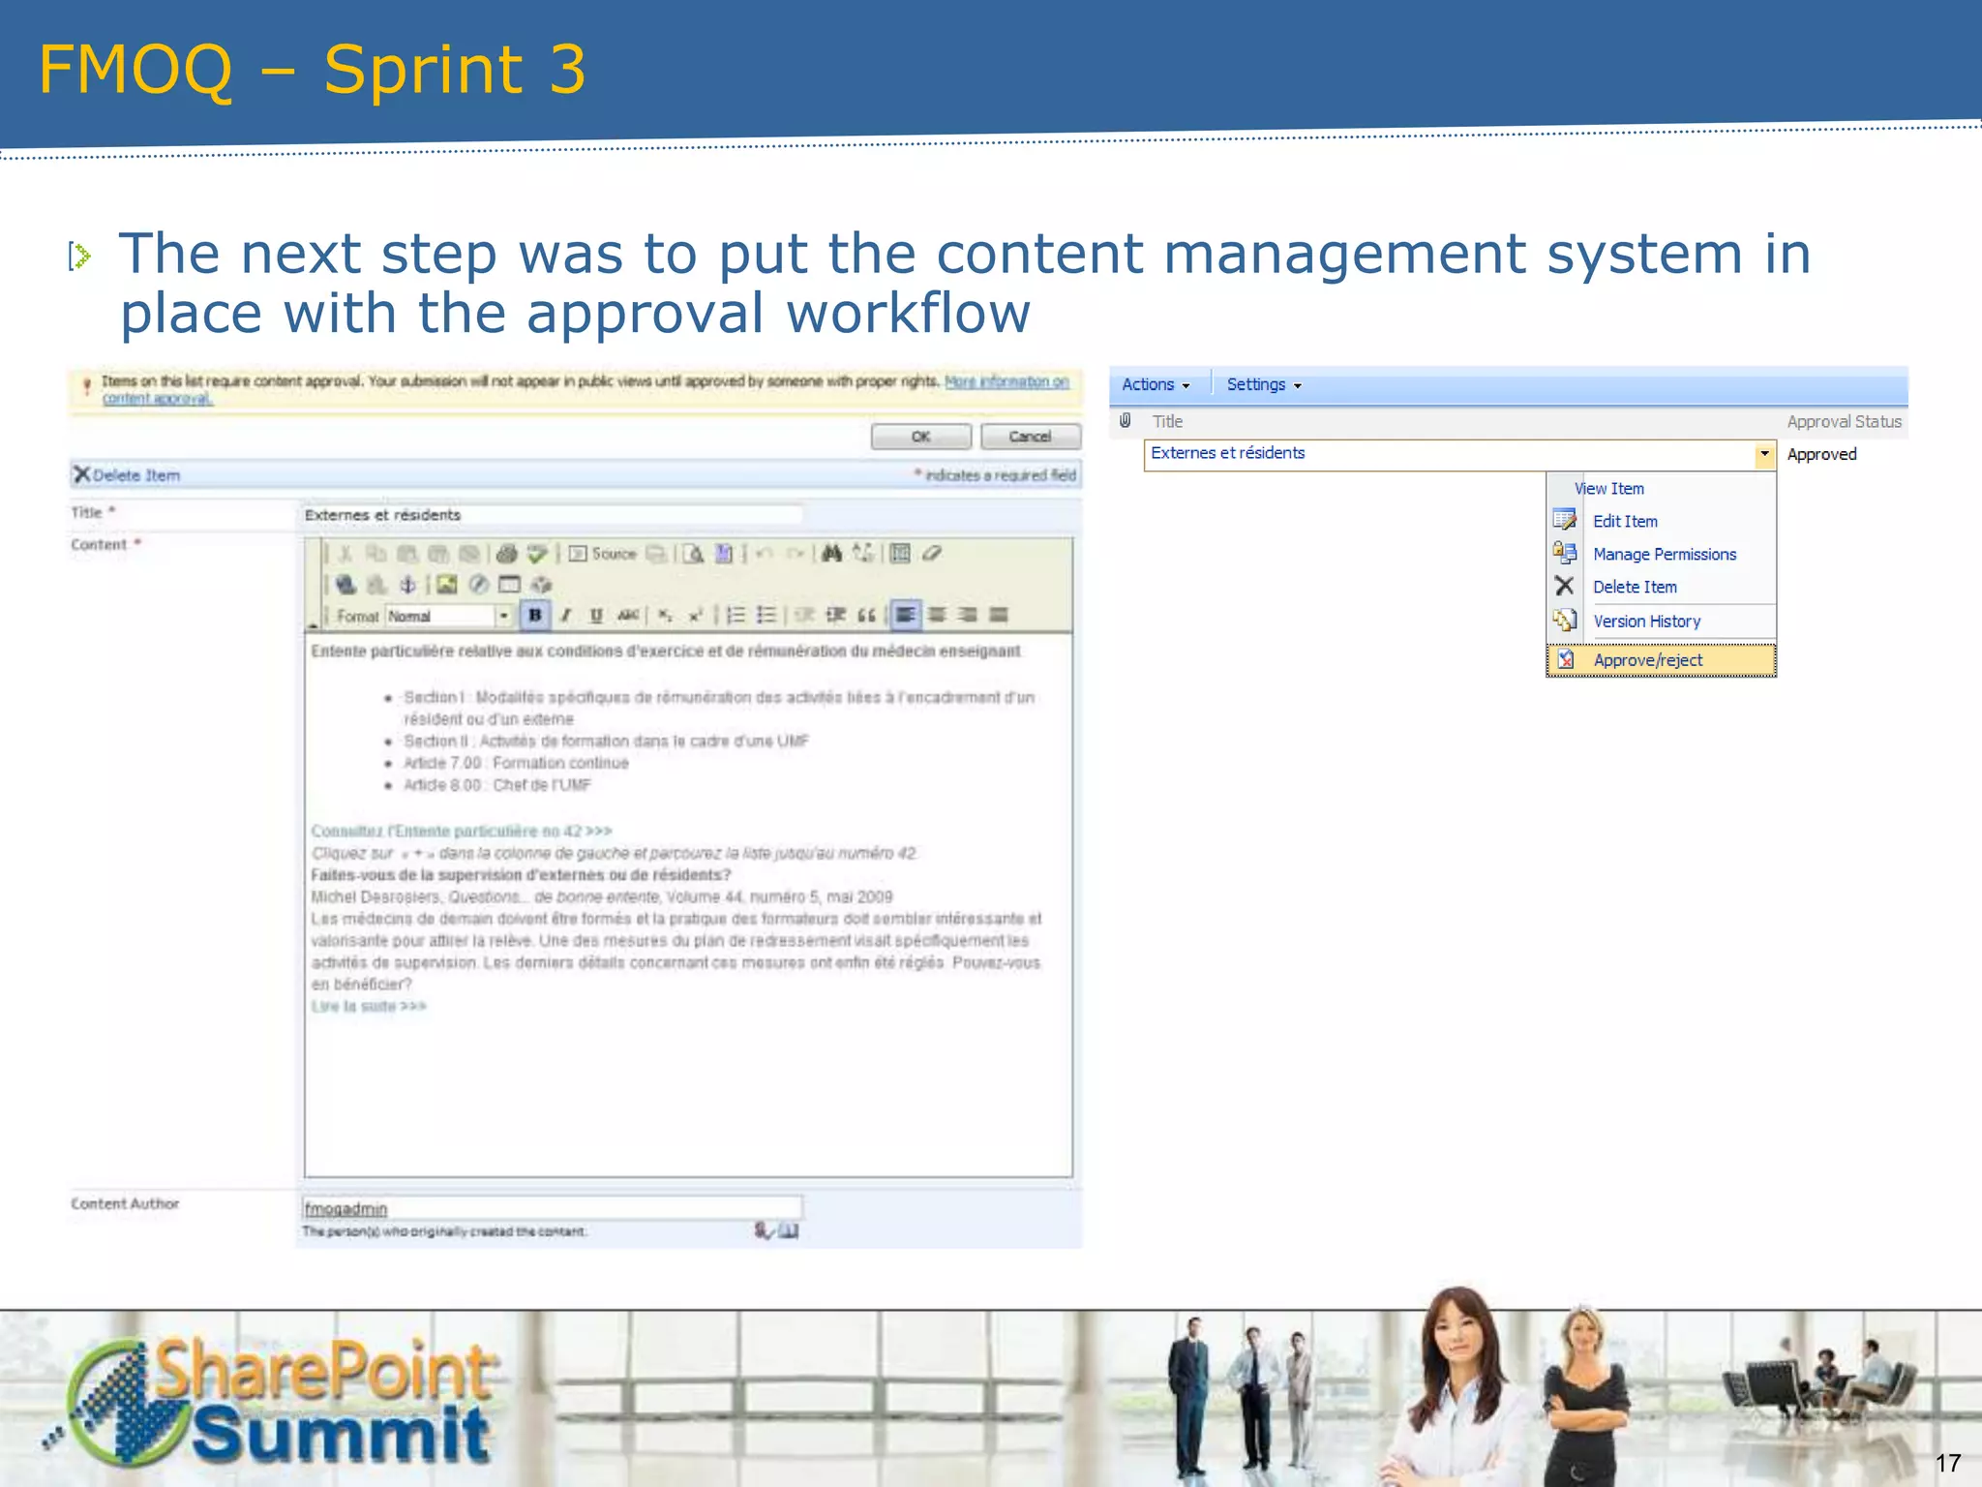
Task: Toggle Bold formatting
Action: pos(535,615)
